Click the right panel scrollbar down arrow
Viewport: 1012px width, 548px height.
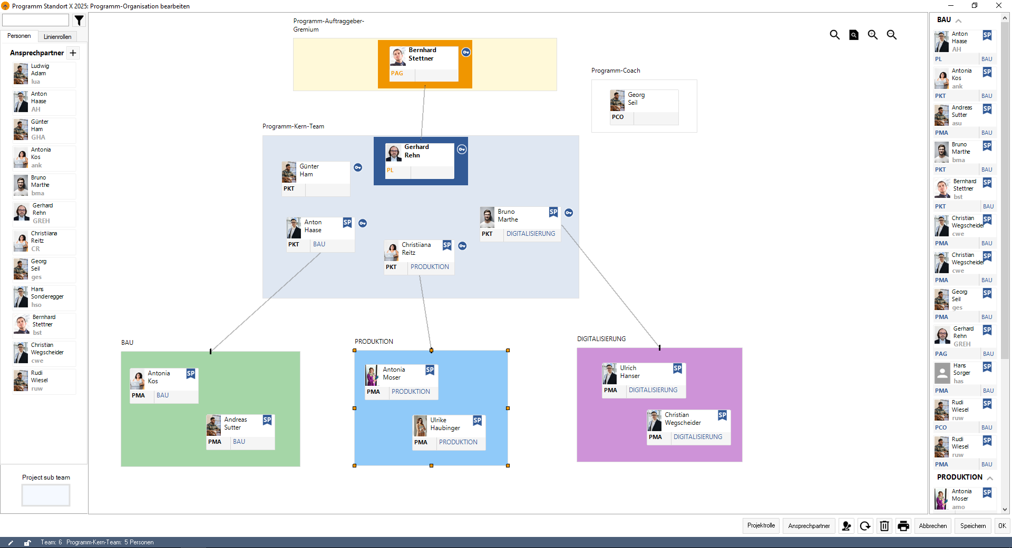click(1005, 509)
